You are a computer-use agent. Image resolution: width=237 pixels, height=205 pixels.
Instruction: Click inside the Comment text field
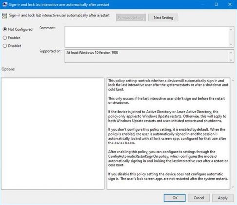click(147, 37)
